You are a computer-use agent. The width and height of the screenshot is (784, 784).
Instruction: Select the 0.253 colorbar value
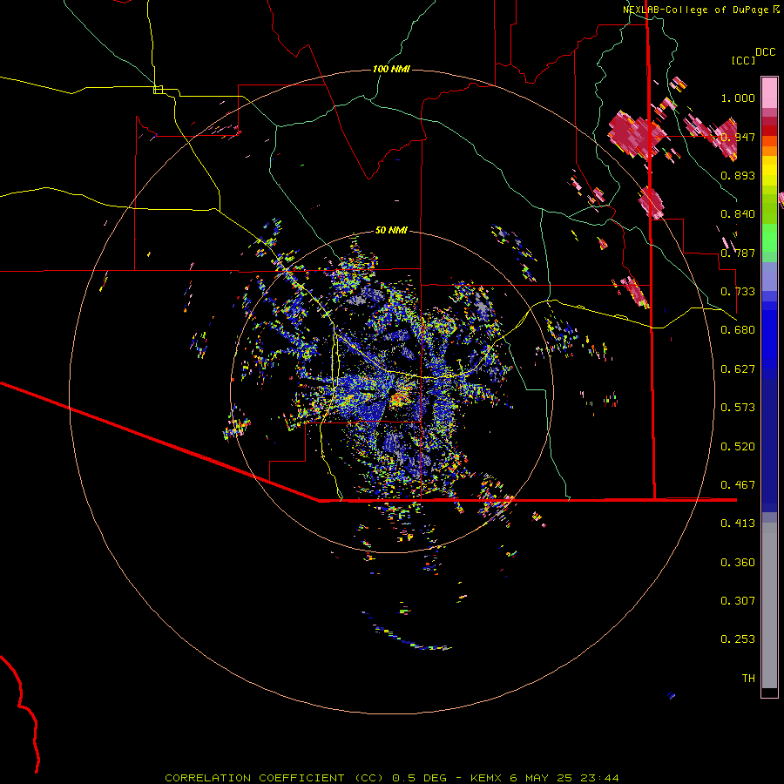click(738, 639)
